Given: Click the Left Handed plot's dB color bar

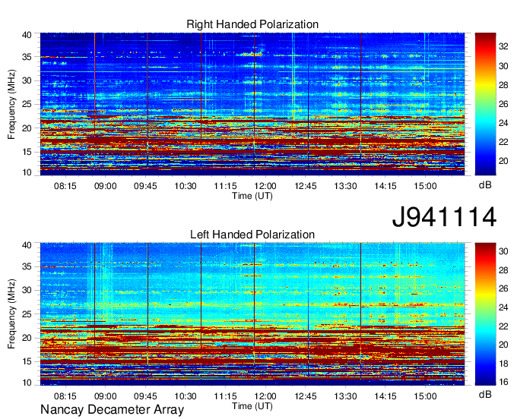Looking at the screenshot, I should pos(485,314).
